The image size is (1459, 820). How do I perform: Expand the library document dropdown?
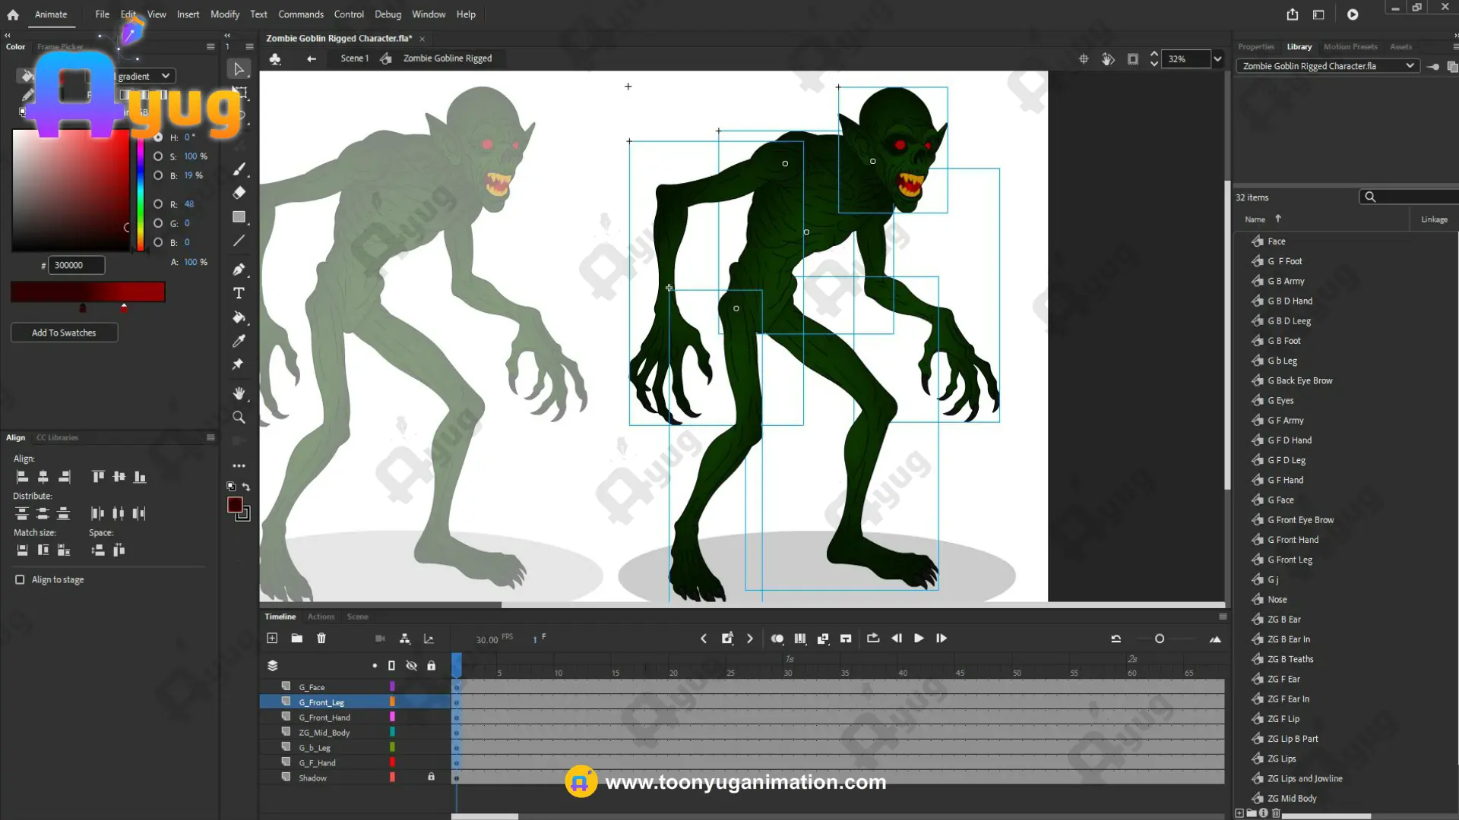(1410, 66)
